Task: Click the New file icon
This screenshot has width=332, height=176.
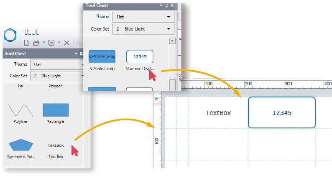Action: click(x=26, y=42)
